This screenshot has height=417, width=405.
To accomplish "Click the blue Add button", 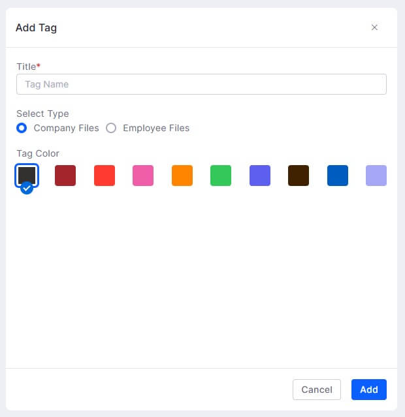I will click(368, 390).
